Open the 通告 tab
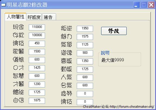This screenshot has height=110, width=156. (49, 17)
